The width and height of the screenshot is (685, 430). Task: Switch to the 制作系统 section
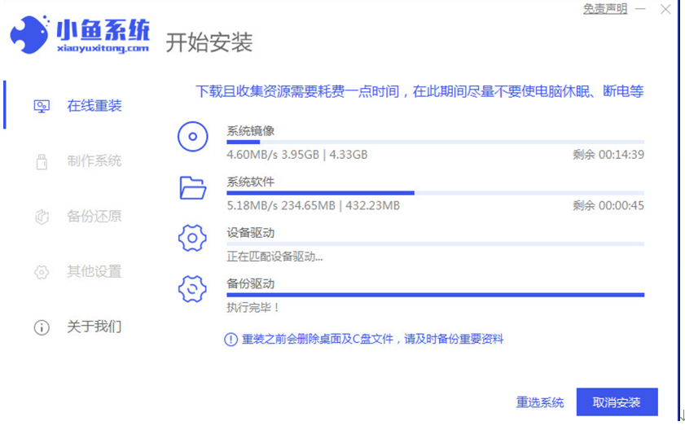[94, 161]
